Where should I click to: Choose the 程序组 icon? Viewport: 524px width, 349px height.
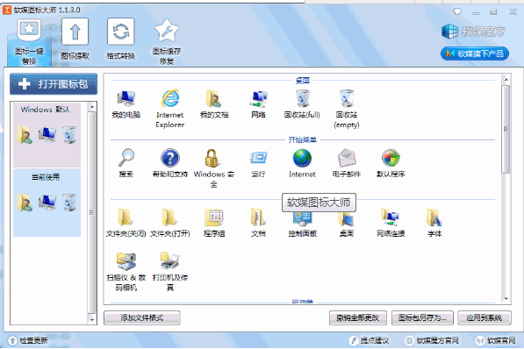tap(214, 223)
